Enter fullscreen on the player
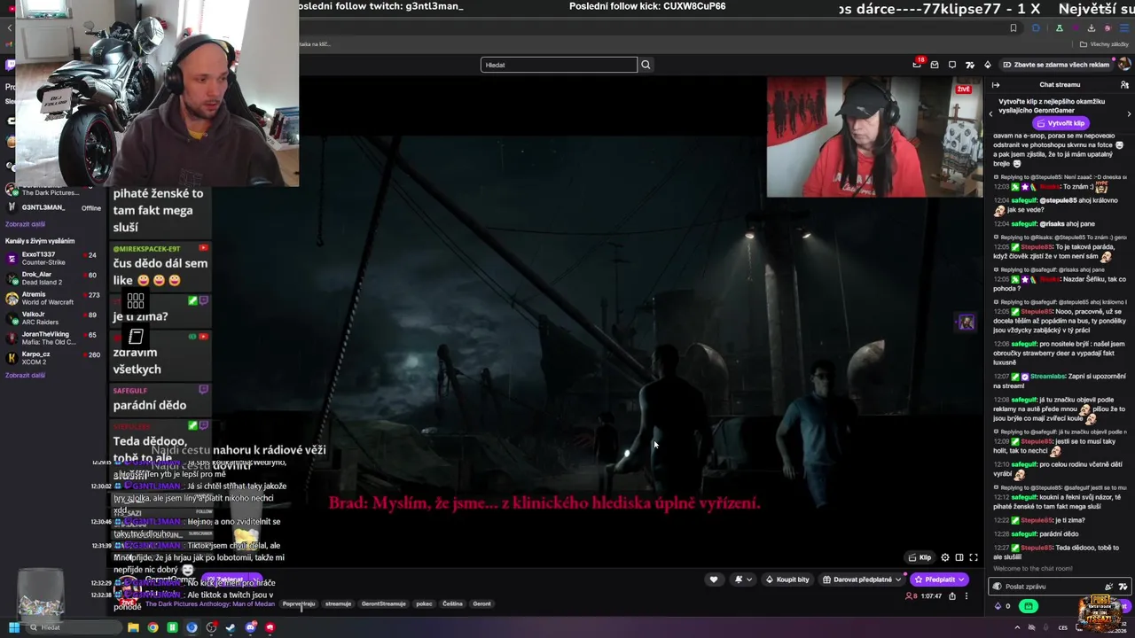 coord(974,557)
